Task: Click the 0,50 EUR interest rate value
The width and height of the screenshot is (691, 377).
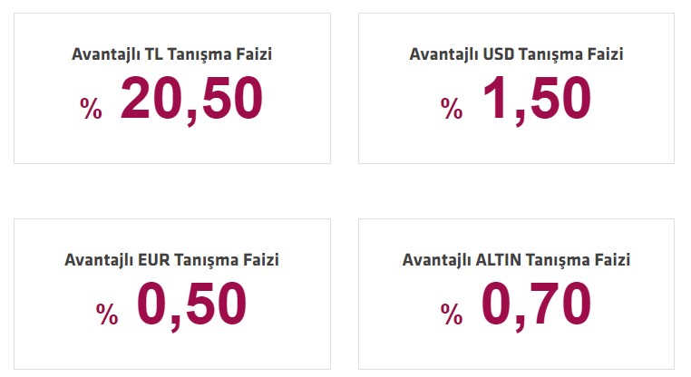Action: [191, 304]
